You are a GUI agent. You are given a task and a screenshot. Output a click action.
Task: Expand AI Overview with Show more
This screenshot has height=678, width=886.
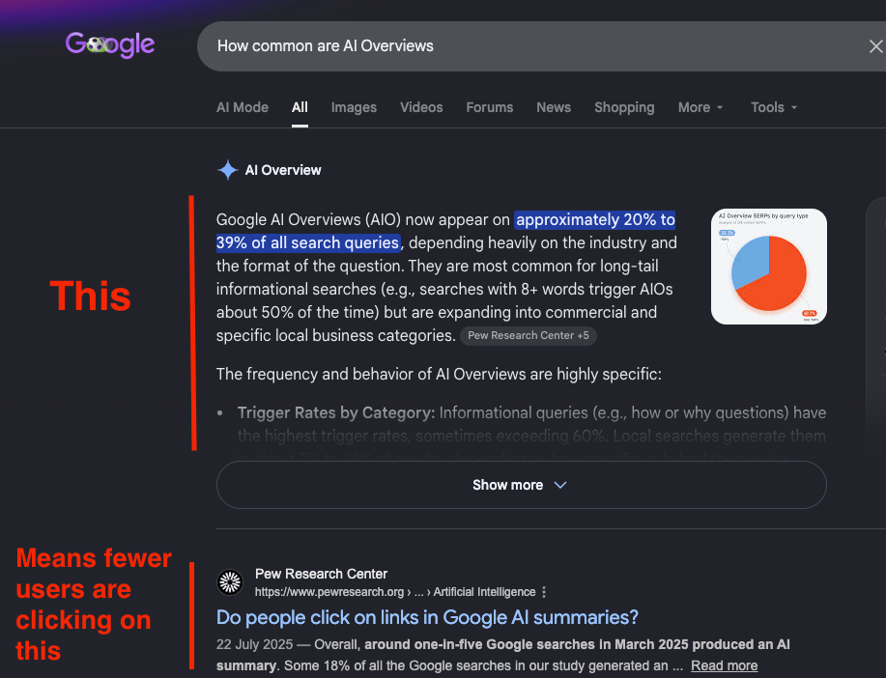tap(521, 485)
